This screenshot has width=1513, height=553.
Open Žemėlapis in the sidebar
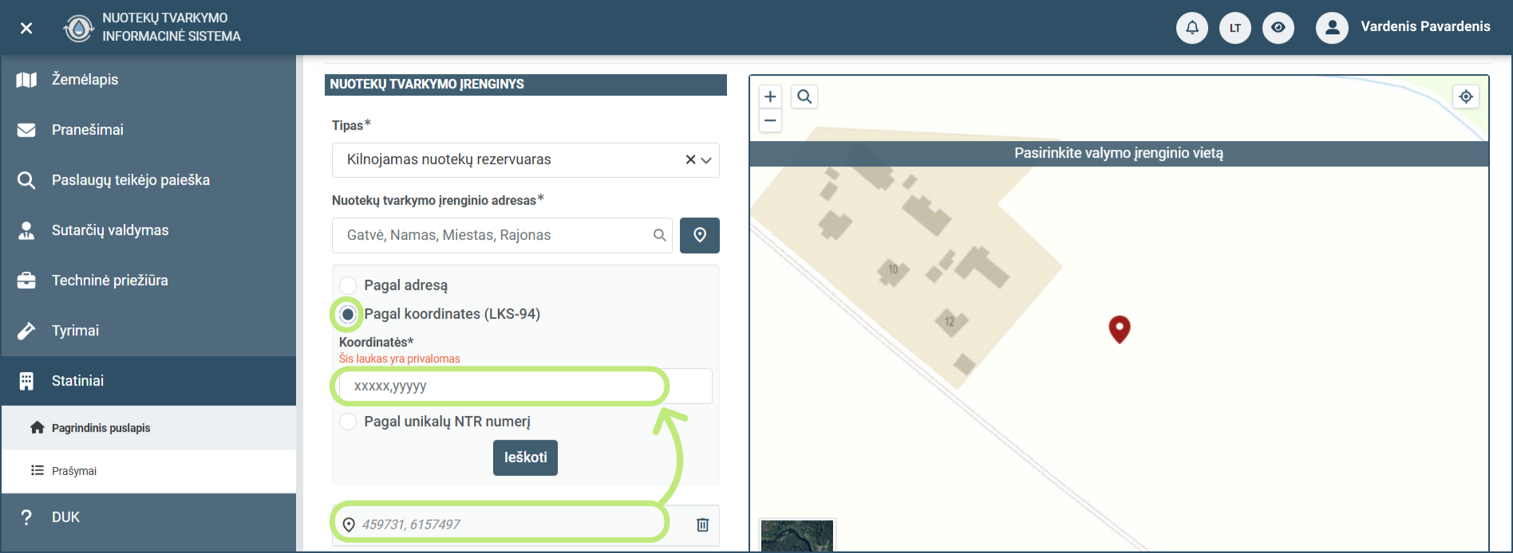click(148, 80)
